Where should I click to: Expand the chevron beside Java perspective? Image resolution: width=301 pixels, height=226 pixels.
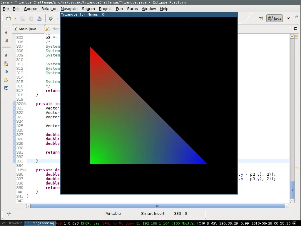(288, 18)
